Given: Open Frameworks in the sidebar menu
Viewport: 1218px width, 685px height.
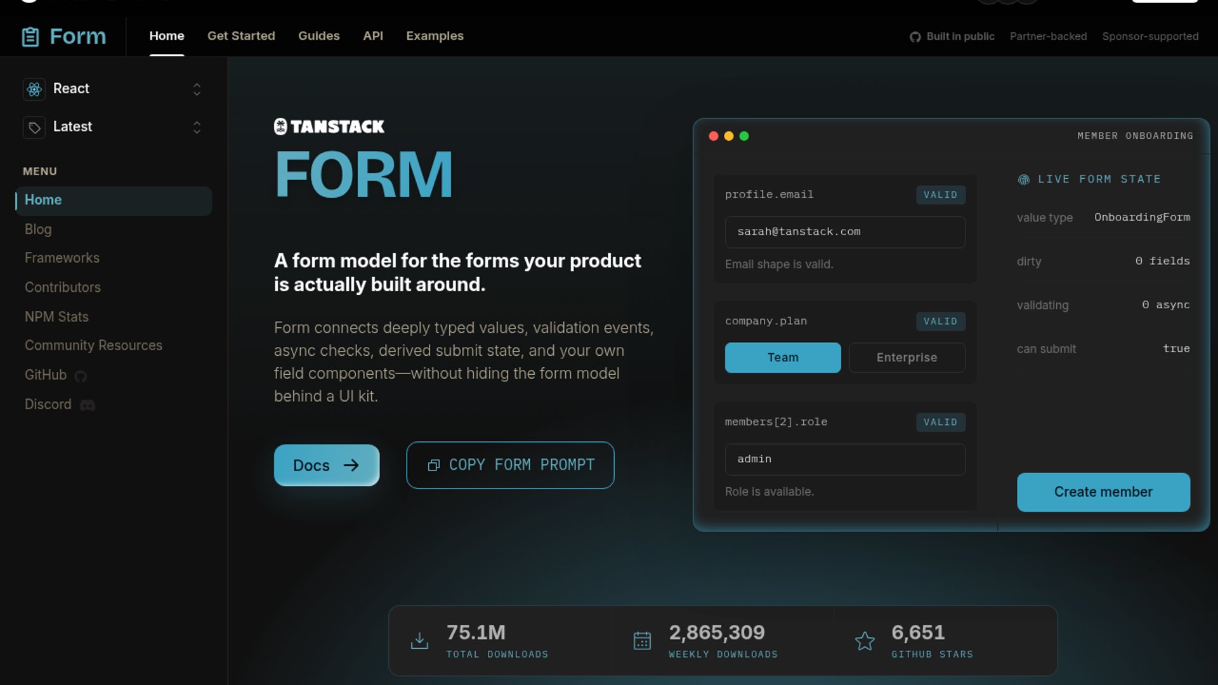Looking at the screenshot, I should pyautogui.click(x=62, y=258).
